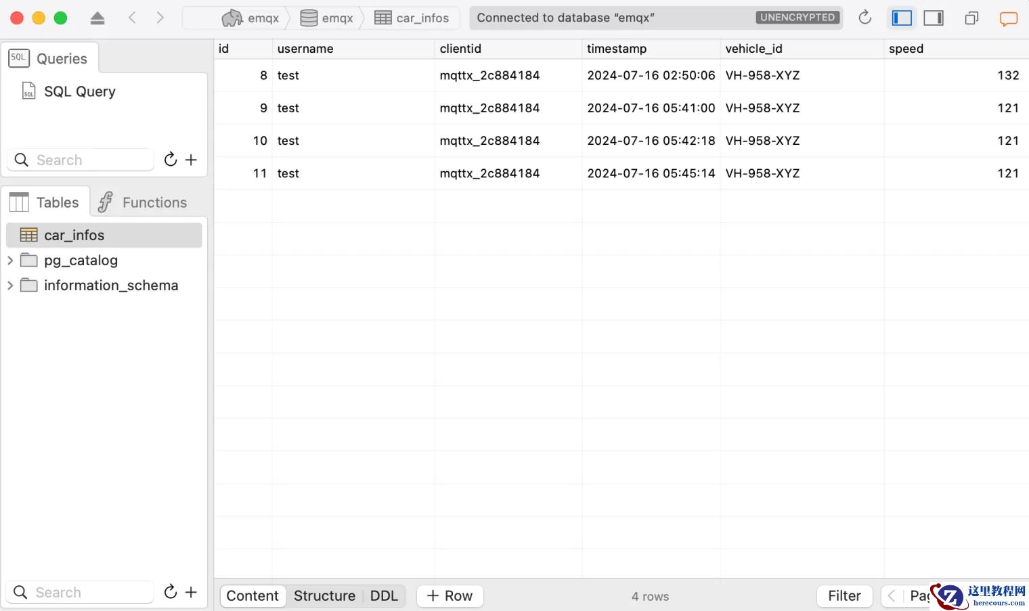Toggle the right sidebar panel

(934, 18)
